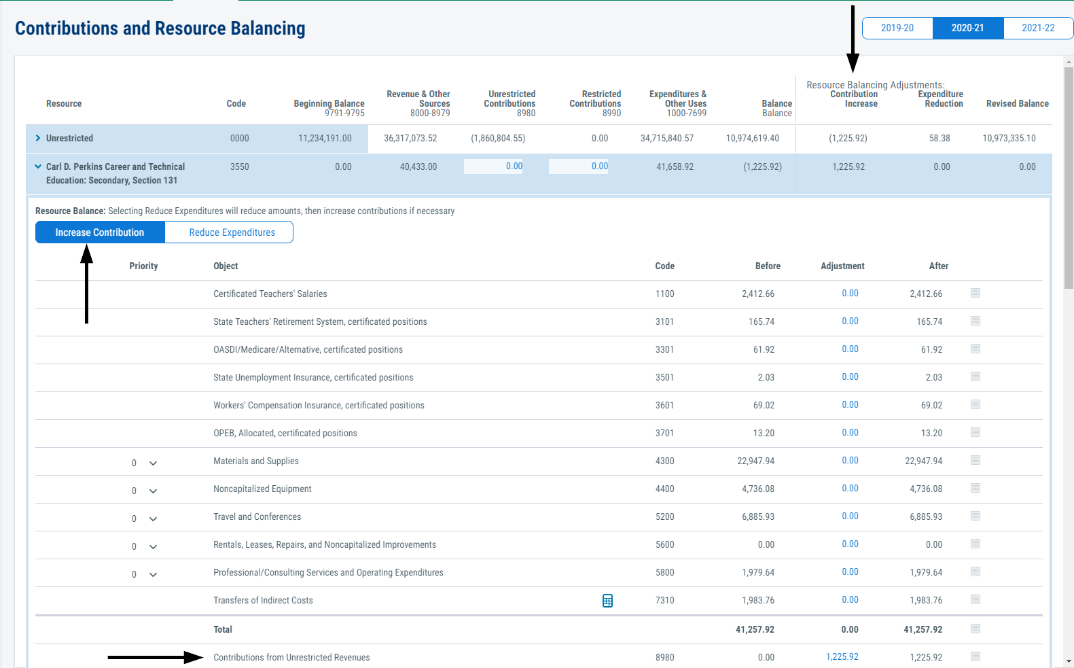
Task: Click the scrollbar up arrow
Action: coord(1069,62)
